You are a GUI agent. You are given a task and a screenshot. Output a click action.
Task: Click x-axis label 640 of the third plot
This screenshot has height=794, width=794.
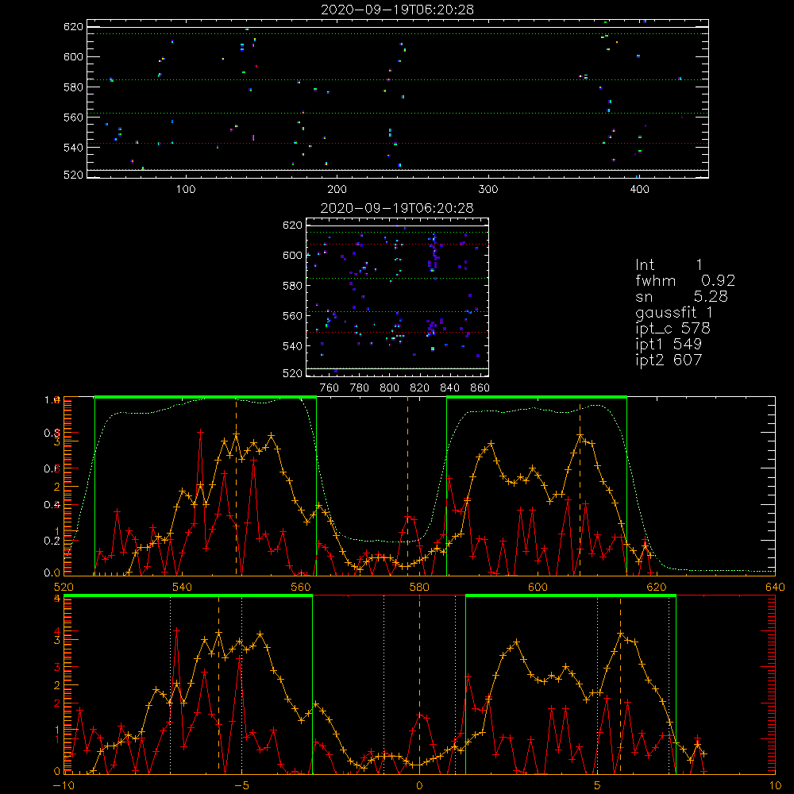775,587
